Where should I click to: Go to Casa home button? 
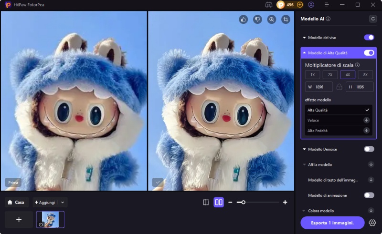(16, 203)
